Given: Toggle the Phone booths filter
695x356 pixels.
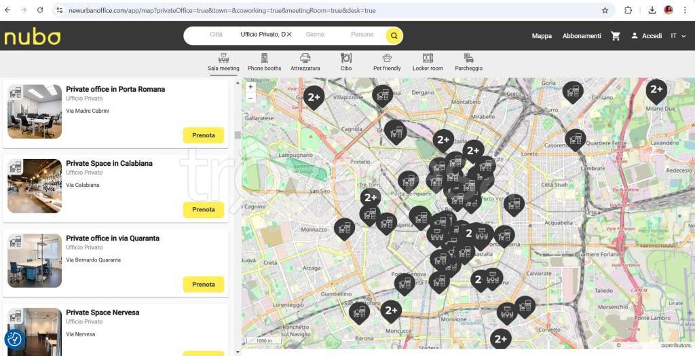Looking at the screenshot, I should click(x=264, y=63).
